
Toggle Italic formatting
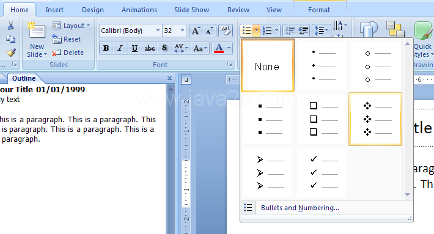click(x=120, y=48)
